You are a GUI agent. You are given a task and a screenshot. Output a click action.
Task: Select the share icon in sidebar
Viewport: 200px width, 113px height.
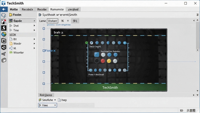pyautogui.click(x=3, y=54)
